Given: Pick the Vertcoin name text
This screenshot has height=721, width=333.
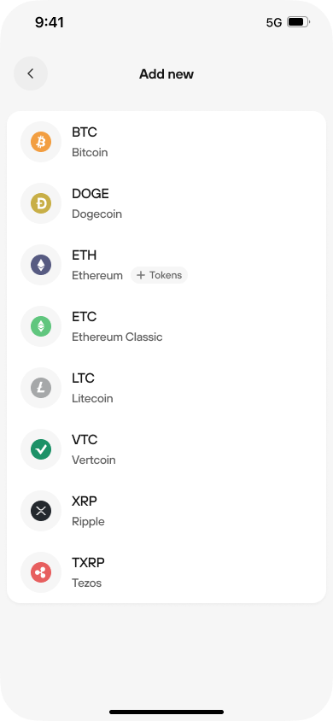Looking at the screenshot, I should pyautogui.click(x=94, y=460).
